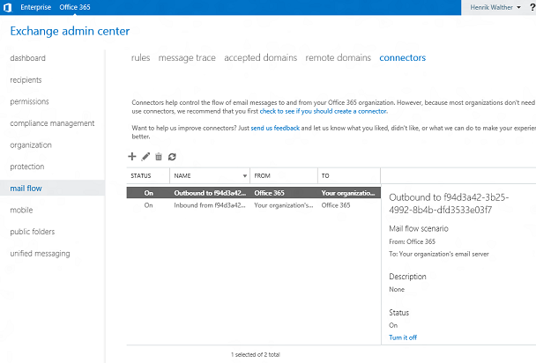The image size is (536, 363).
Task: Open the Office 365 header link
Action: tap(75, 7)
